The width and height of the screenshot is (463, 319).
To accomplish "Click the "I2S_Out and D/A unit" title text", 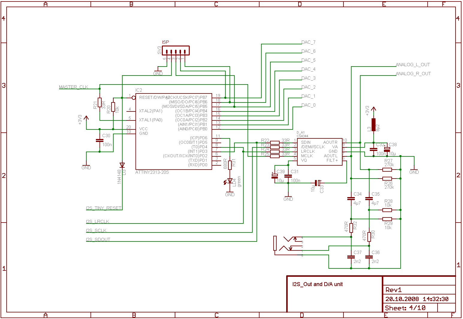I will [317, 284].
